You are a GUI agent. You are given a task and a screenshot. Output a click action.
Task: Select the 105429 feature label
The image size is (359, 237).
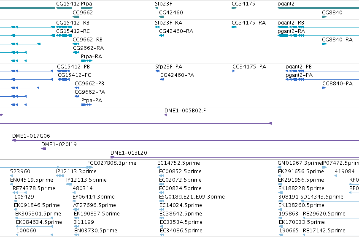(24, 197)
